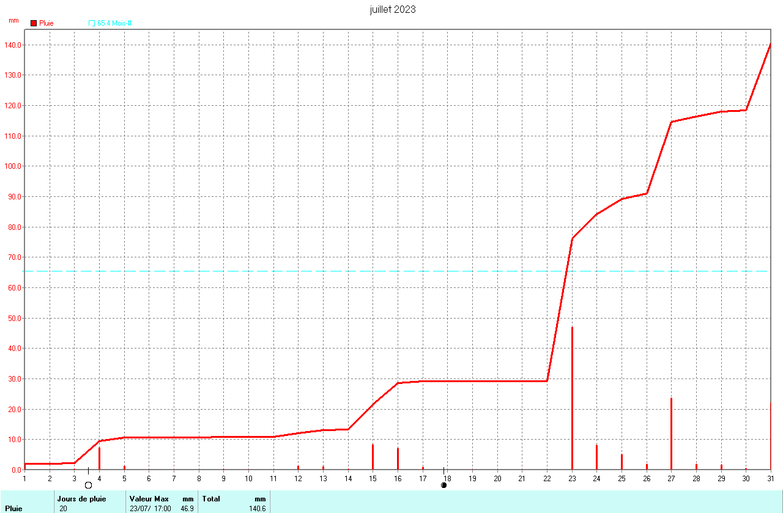Image resolution: width=783 pixels, height=513 pixels.
Task: Toggle the cyan 65.4 Mois legend box
Action: (x=92, y=23)
